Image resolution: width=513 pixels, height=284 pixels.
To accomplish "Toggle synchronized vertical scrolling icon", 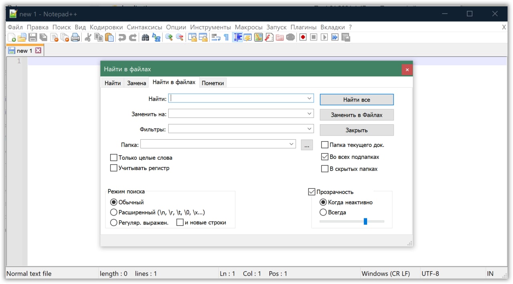I will point(193,38).
